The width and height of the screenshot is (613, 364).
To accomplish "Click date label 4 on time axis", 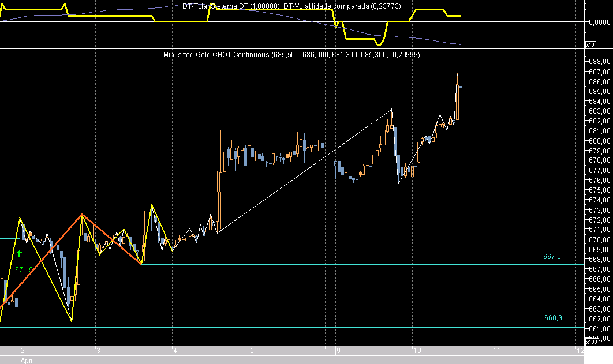I will (175, 351).
